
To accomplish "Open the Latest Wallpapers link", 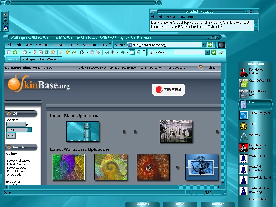I will 19,161.
